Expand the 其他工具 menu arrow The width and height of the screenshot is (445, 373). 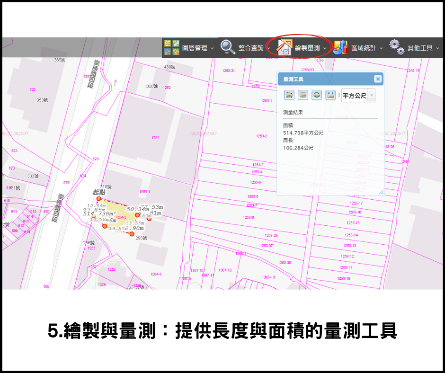(x=437, y=48)
